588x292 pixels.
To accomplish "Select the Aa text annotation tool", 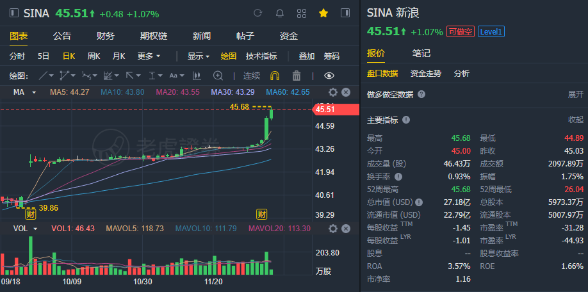I will tap(173, 76).
